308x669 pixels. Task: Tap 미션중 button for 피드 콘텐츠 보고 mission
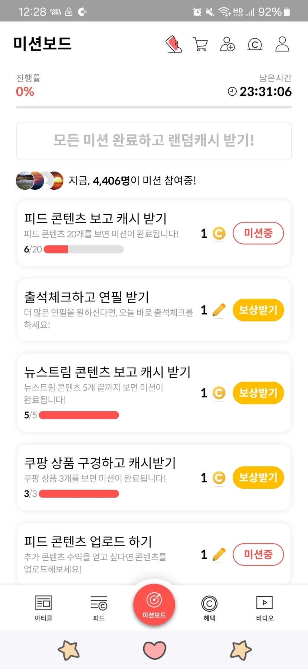point(258,233)
